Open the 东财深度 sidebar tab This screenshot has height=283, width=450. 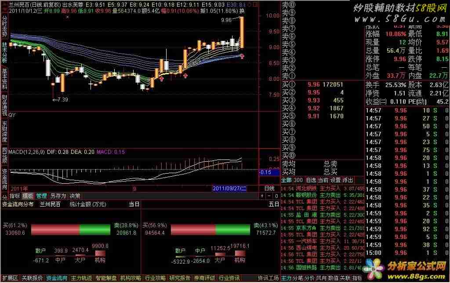click(x=4, y=132)
